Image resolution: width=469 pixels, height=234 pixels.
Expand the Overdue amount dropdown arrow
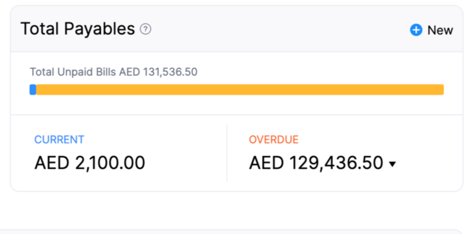(392, 164)
